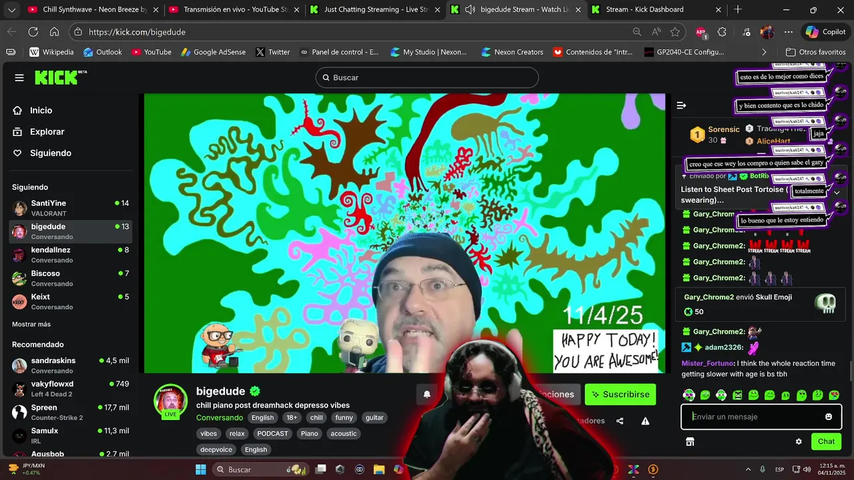Click the browser address bar URL
This screenshot has width=854, height=480.
tap(137, 32)
